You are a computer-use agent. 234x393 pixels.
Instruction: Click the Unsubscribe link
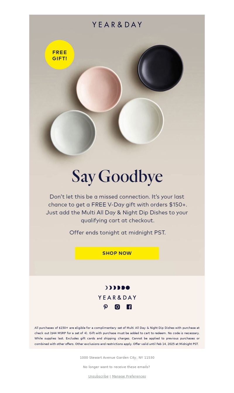98,376
